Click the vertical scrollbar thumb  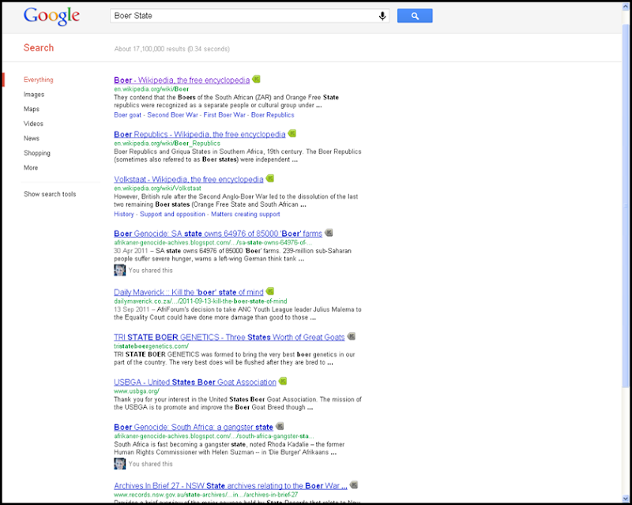tap(626, 205)
